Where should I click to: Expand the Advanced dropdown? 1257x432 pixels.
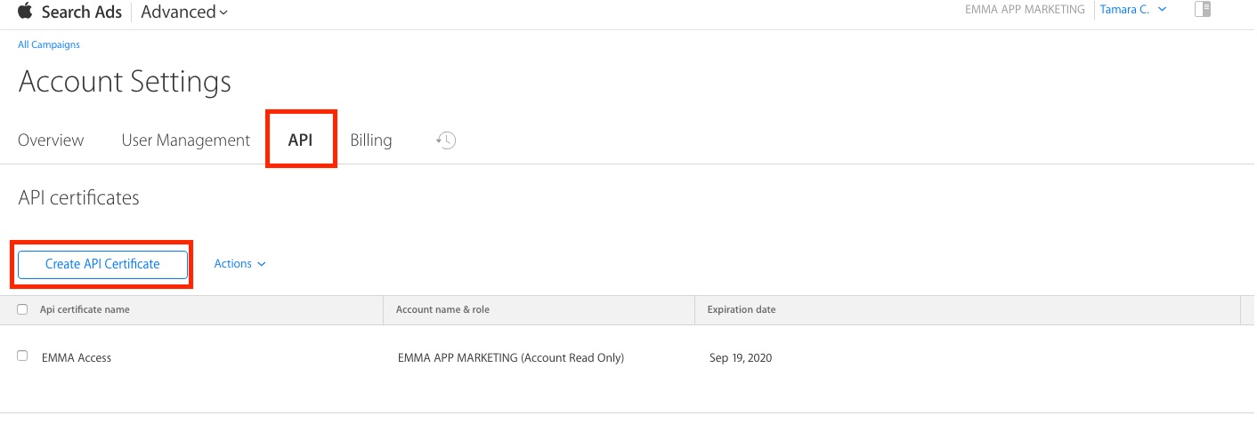184,12
